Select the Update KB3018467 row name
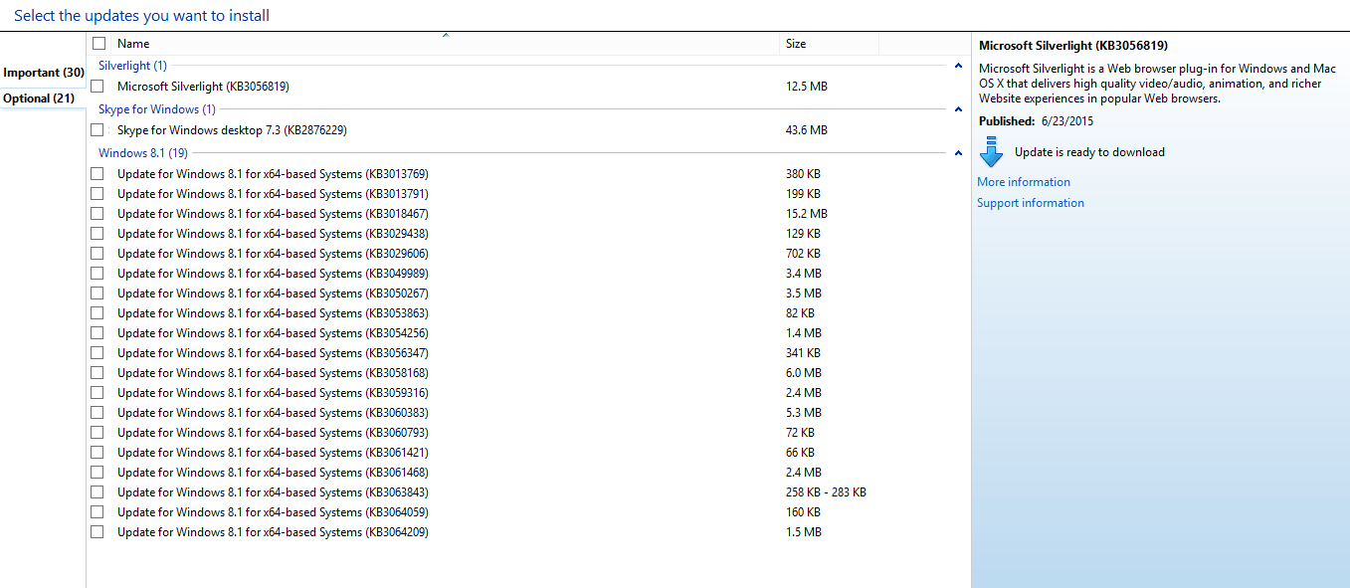 273,214
